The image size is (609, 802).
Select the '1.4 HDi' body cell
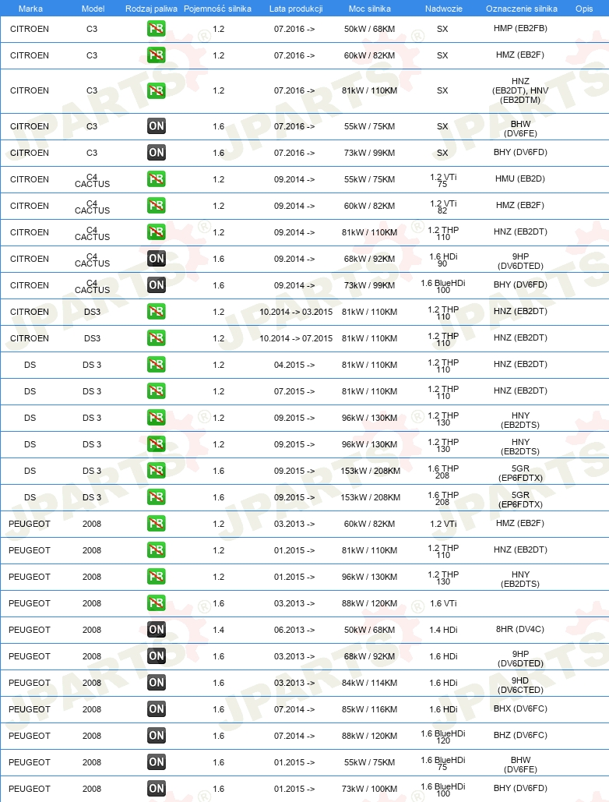coord(443,630)
